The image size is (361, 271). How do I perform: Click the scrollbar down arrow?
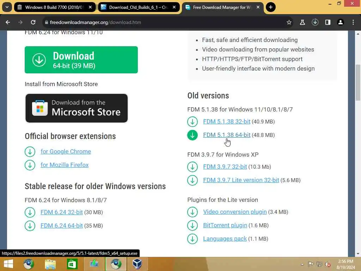pos(358,254)
